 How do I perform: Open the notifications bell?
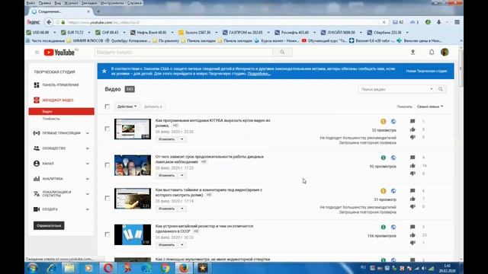point(432,53)
